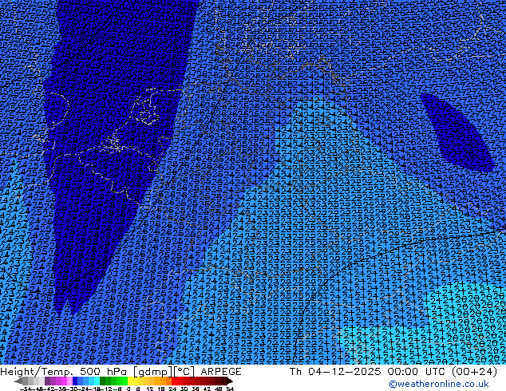Click the dark navy blue legend swatch
The height and width of the screenshot is (391, 506).
75,381
